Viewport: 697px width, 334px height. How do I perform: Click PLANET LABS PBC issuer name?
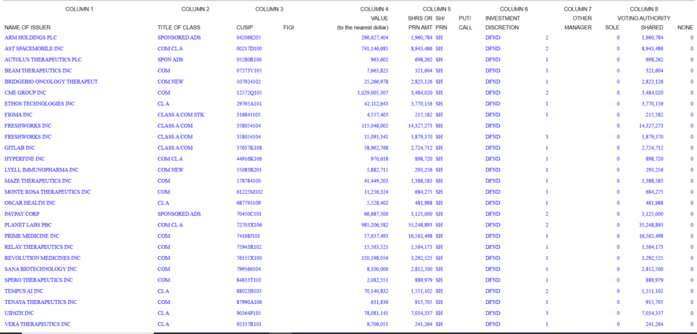(x=28, y=225)
